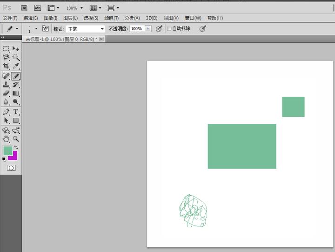Image resolution: width=335 pixels, height=252 pixels.
Task: Click the green foreground color swatch
Action: pyautogui.click(x=7, y=151)
